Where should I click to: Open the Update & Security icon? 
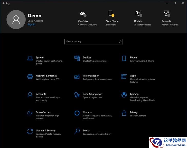click(30, 131)
